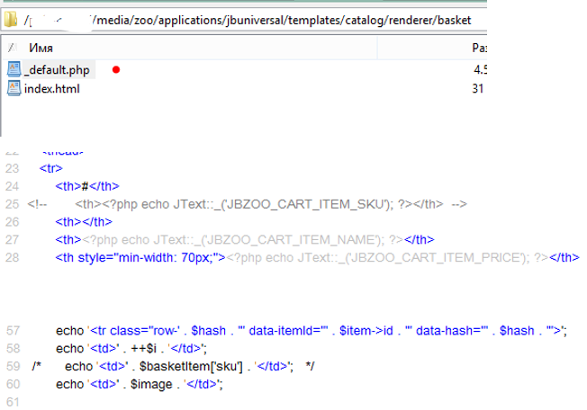Click the size value of index.html
Image resolution: width=587 pixels, height=410 pixels.
pyautogui.click(x=478, y=88)
